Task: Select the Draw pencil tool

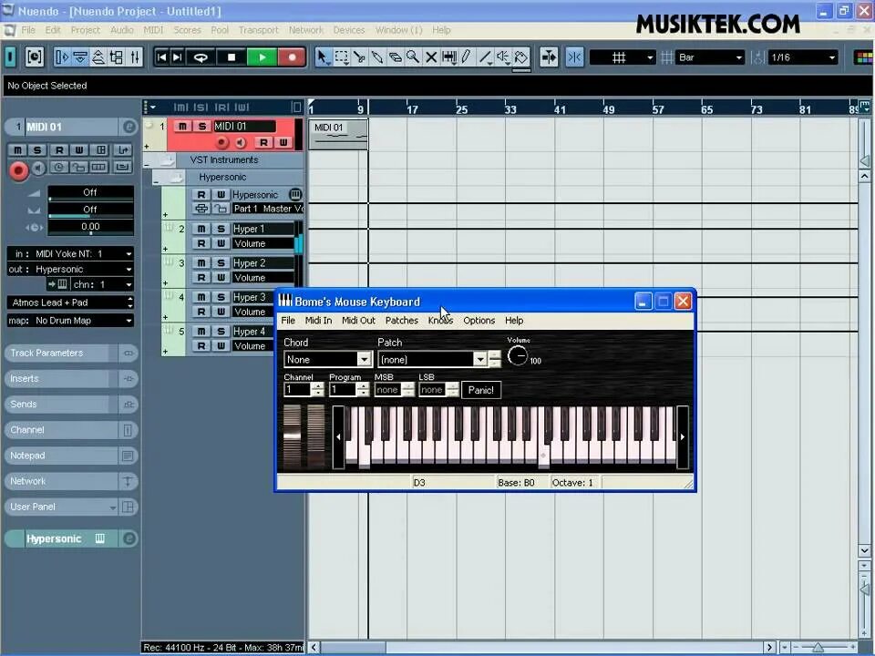Action: pos(467,56)
